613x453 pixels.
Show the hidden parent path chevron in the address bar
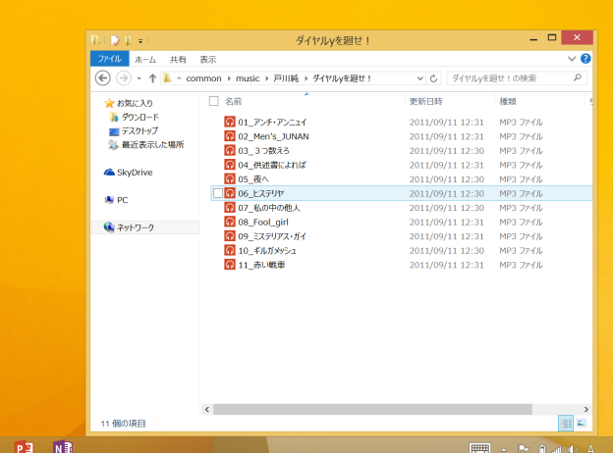(179, 78)
